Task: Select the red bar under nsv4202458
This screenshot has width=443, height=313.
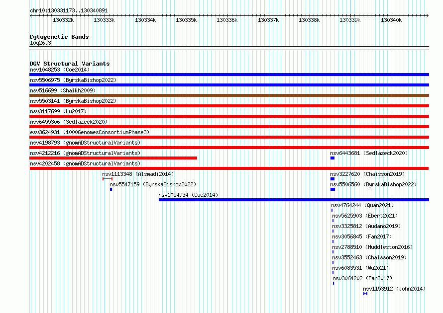Action: 229,168
